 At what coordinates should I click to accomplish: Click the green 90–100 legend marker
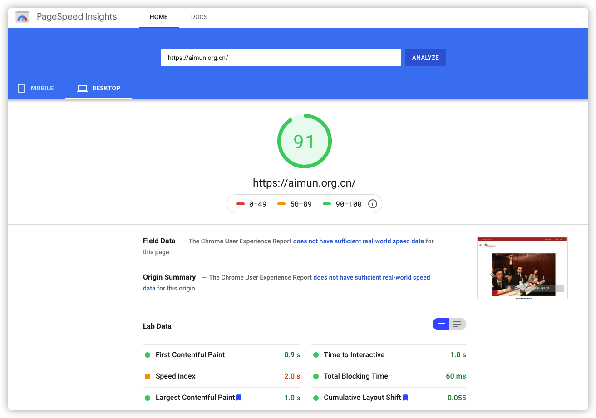tap(327, 204)
